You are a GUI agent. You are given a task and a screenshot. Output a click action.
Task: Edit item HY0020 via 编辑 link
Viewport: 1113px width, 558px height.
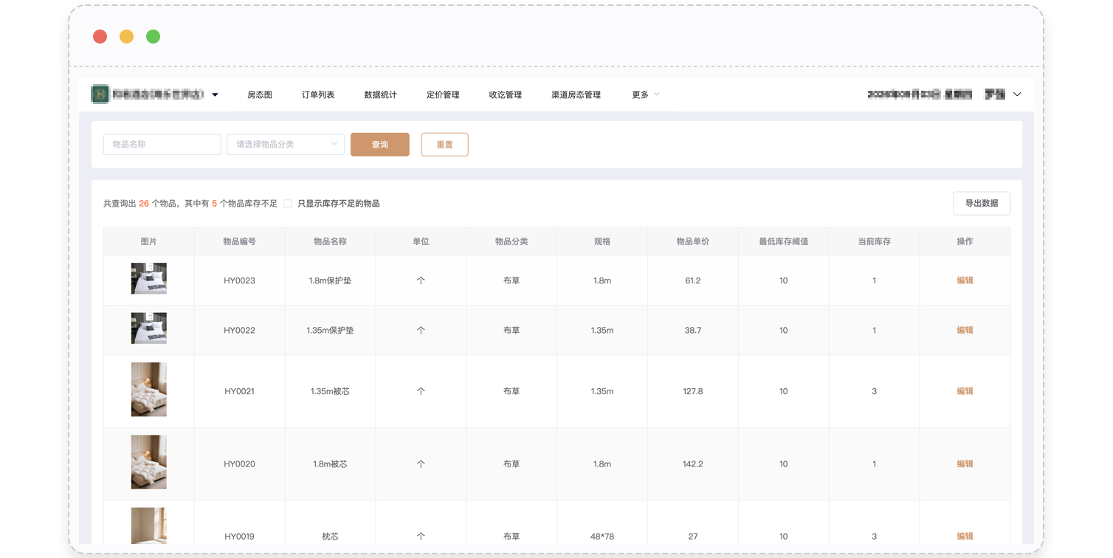965,464
